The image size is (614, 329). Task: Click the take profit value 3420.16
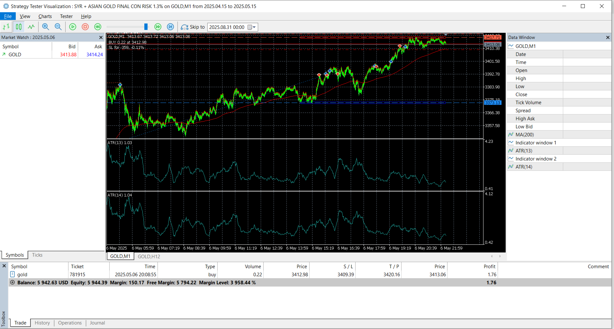point(392,275)
